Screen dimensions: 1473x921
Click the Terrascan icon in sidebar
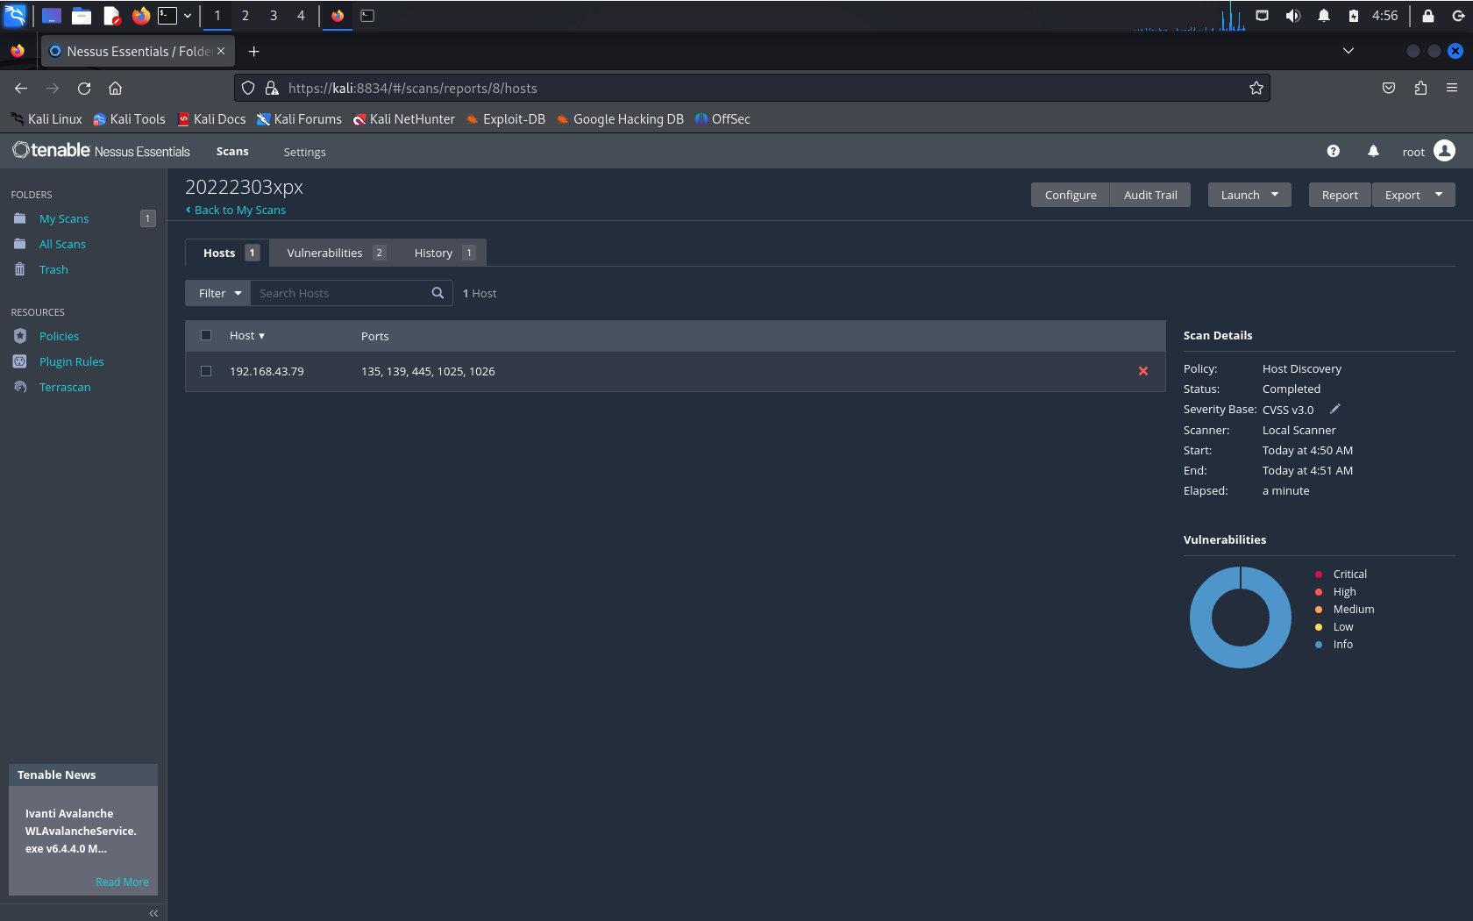(x=20, y=387)
